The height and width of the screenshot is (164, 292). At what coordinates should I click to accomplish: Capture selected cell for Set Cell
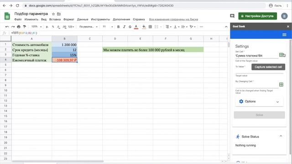coord(282,55)
